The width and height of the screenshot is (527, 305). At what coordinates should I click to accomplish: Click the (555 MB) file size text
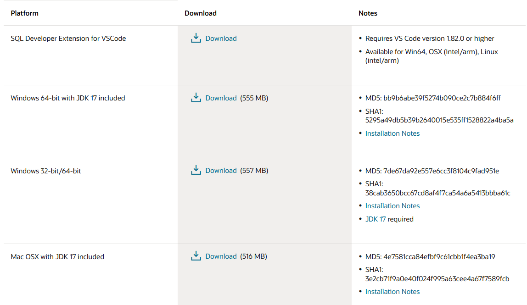pos(254,98)
